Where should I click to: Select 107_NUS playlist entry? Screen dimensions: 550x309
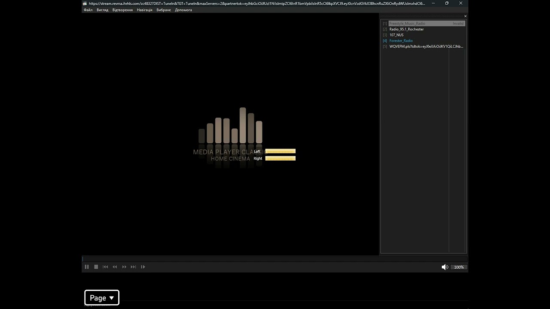pyautogui.click(x=424, y=35)
